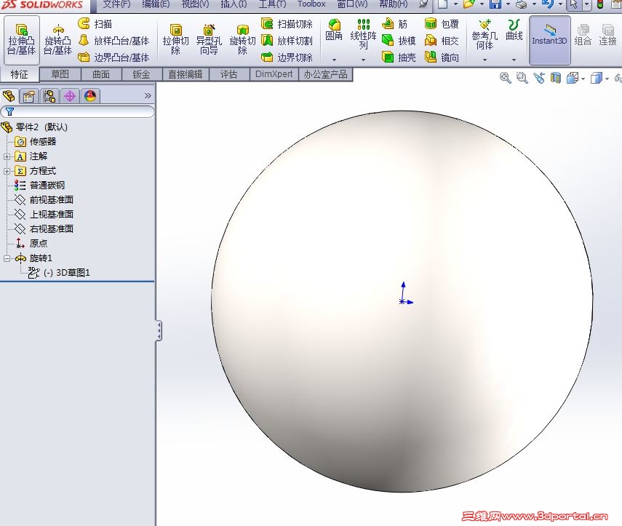Click the 组合 combine tool
This screenshot has width=622, height=526.
tap(583, 35)
